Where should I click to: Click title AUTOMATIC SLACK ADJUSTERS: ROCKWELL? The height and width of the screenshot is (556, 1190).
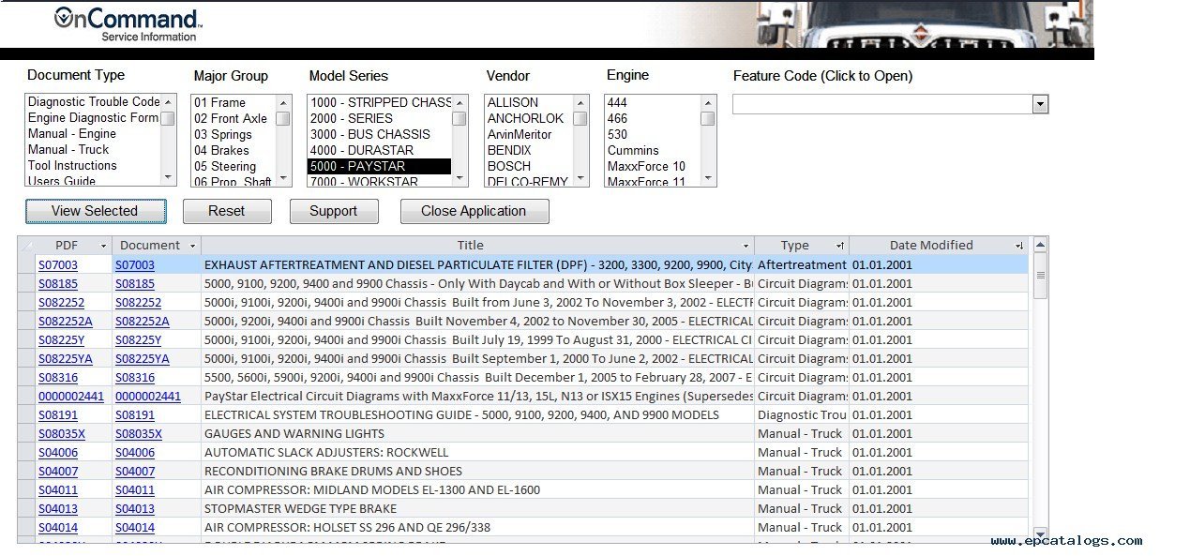(x=326, y=453)
